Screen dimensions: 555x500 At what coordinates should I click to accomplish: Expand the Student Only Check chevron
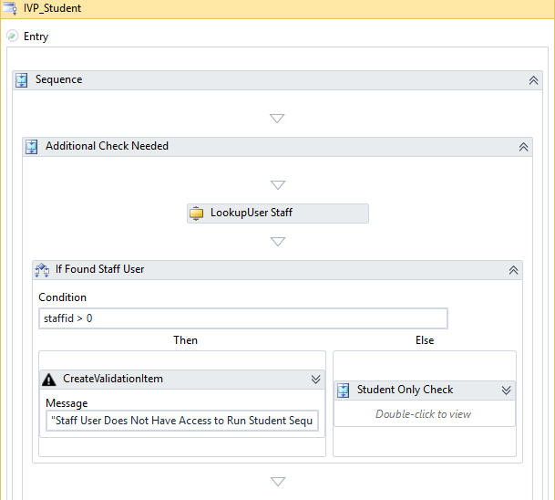point(506,391)
